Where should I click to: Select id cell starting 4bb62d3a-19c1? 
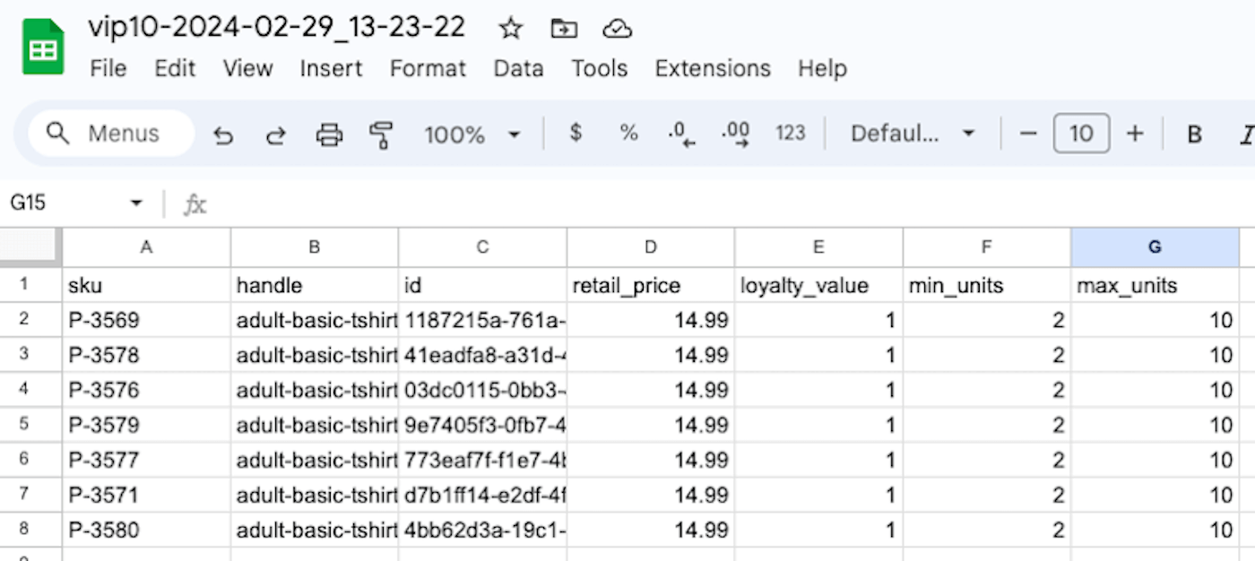pos(482,530)
